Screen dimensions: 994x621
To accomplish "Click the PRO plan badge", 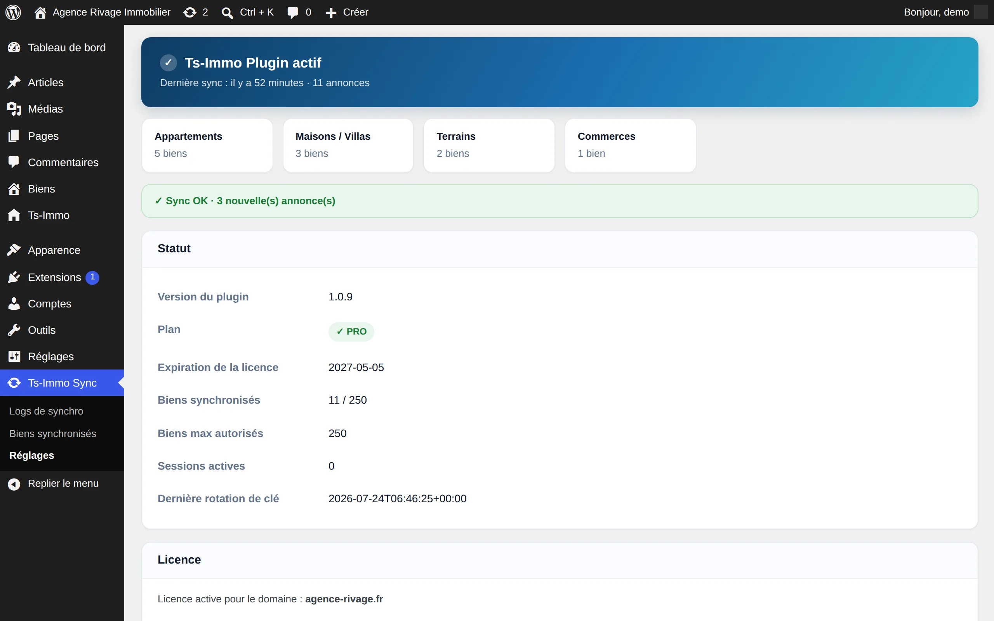I will pos(351,331).
